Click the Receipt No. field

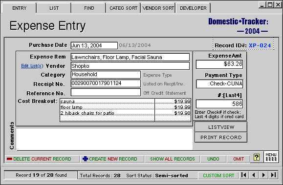pos(106,83)
